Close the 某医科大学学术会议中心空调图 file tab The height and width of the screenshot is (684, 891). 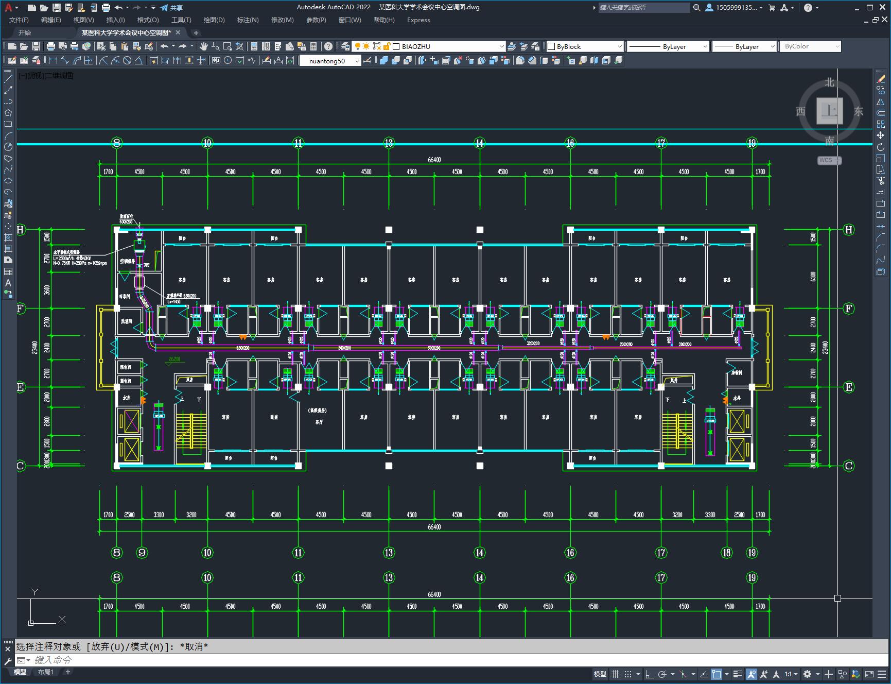[178, 32]
